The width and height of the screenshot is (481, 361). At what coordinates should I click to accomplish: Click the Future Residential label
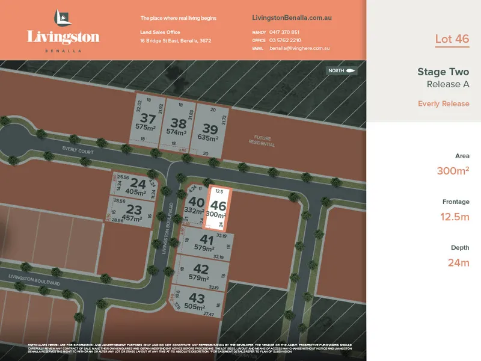(262, 141)
